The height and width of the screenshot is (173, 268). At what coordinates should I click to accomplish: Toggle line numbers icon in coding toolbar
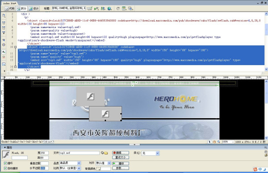point(4,52)
